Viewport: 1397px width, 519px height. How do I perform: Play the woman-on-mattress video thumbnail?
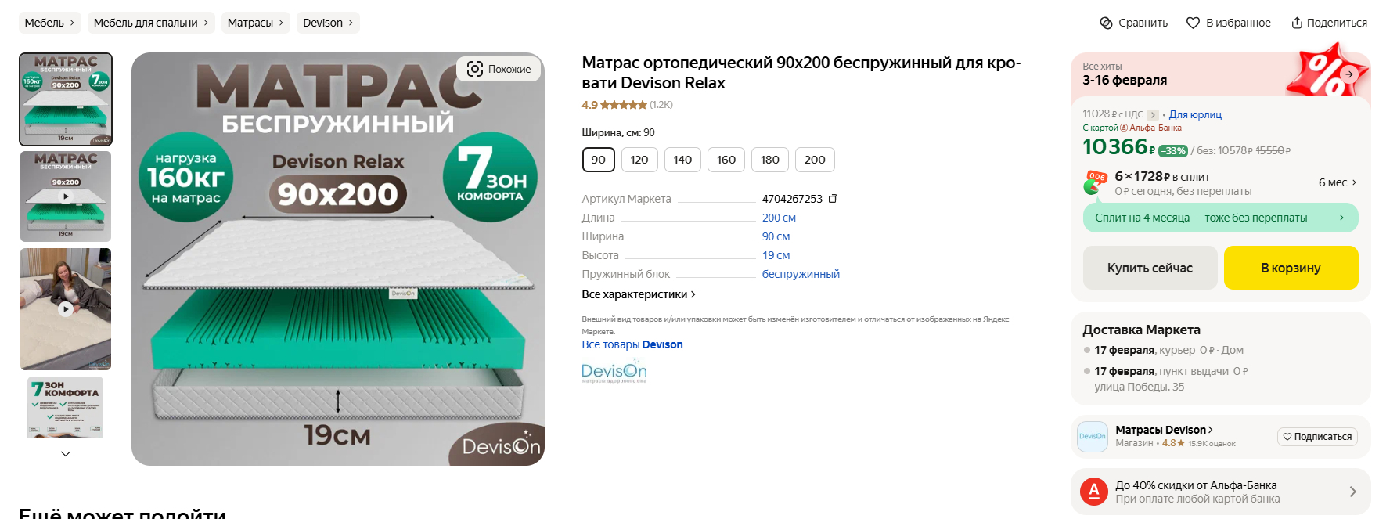pyautogui.click(x=66, y=309)
